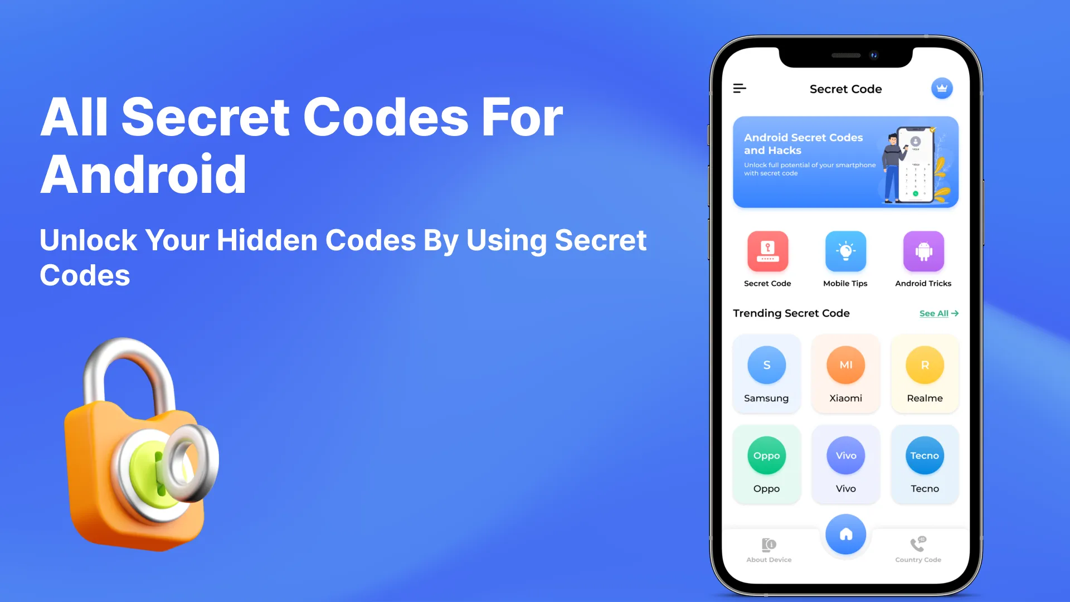Select Realme secret codes

pos(925,372)
